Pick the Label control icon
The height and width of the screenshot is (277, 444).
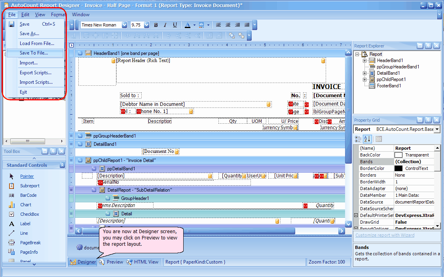click(11, 224)
